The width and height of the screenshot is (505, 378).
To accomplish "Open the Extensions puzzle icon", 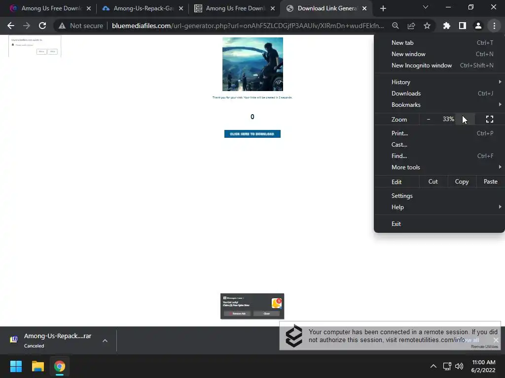I will click(446, 26).
